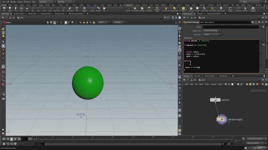Screen dimensions: 268x150
Task: Click the sphere1 node in network
Action: [215, 100]
